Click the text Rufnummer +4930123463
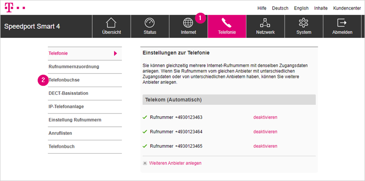This screenshot has height=181, width=365. tap(176, 117)
